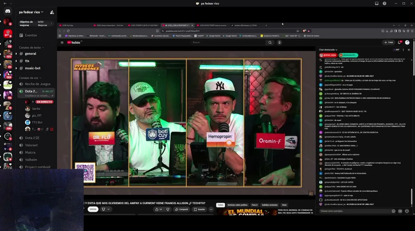The width and height of the screenshot is (415, 231).
Task: Collapse the Canales de voz category
Action: pyautogui.click(x=30, y=78)
